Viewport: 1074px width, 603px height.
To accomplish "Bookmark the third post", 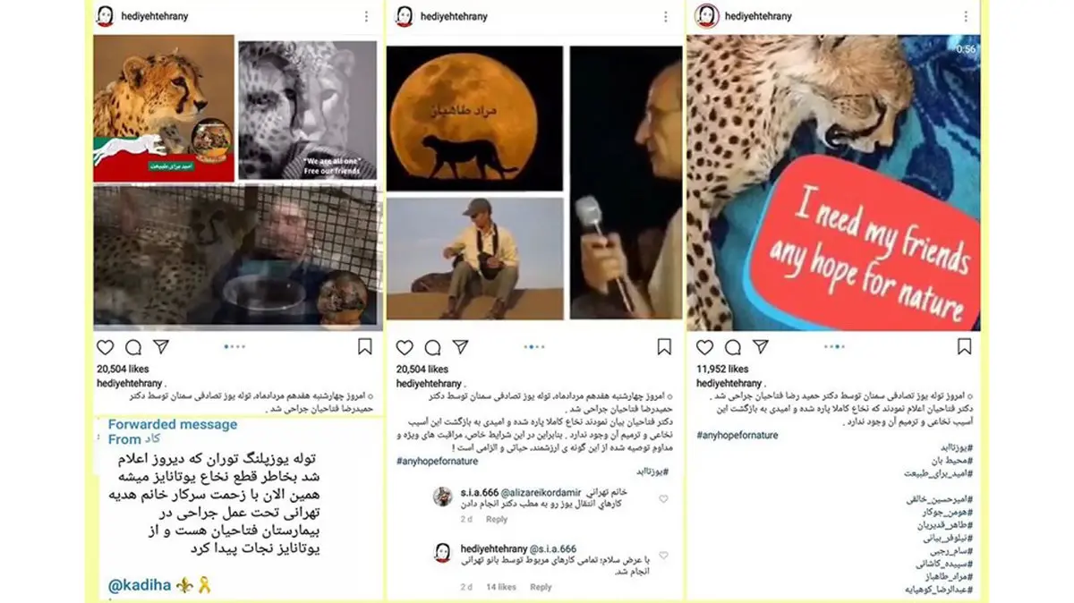I will 964,346.
